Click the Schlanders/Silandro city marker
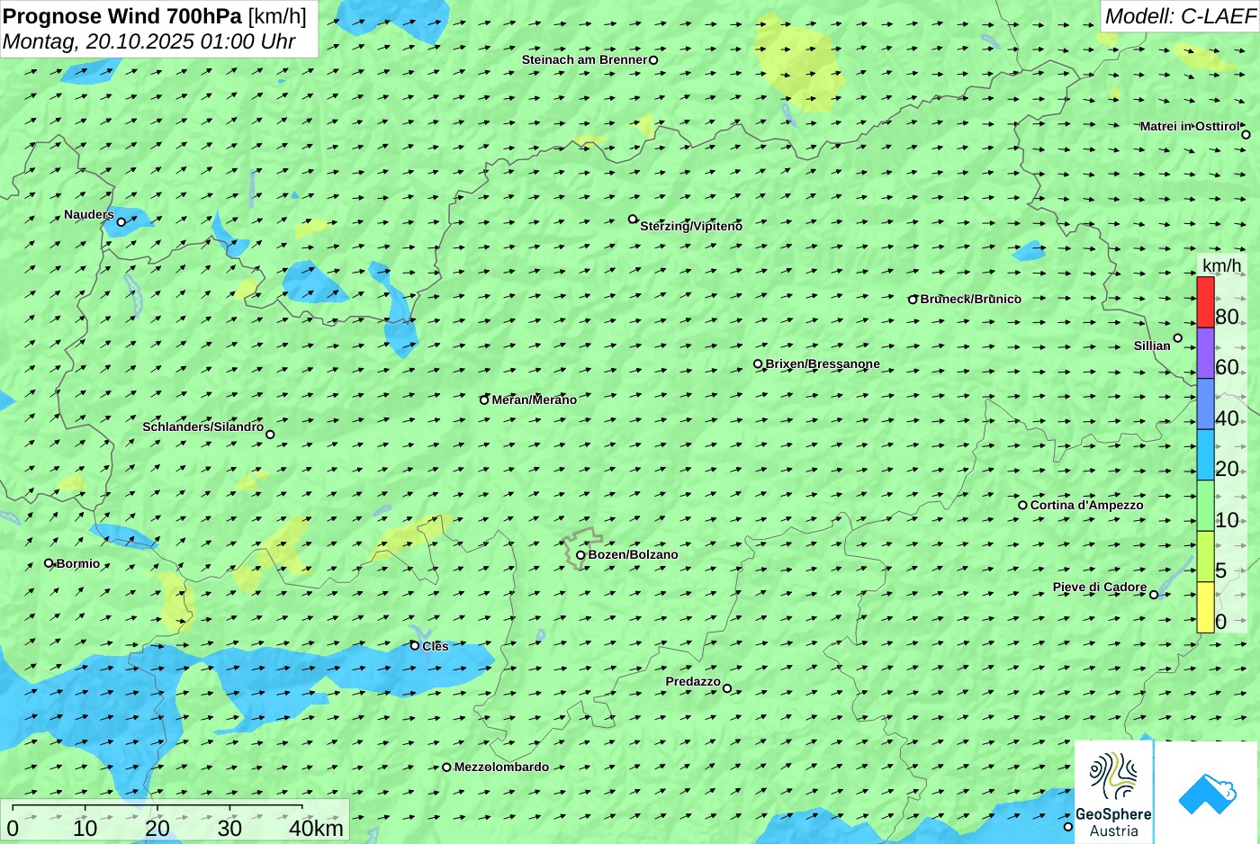 pos(270,435)
